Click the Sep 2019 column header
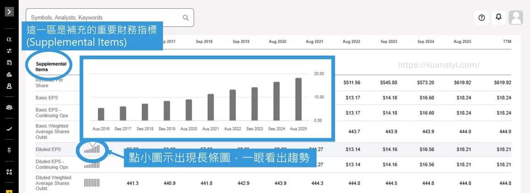 241,42
